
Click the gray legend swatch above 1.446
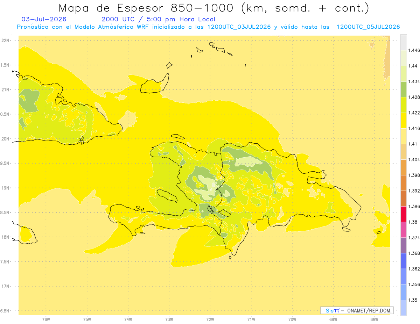pos(404,42)
